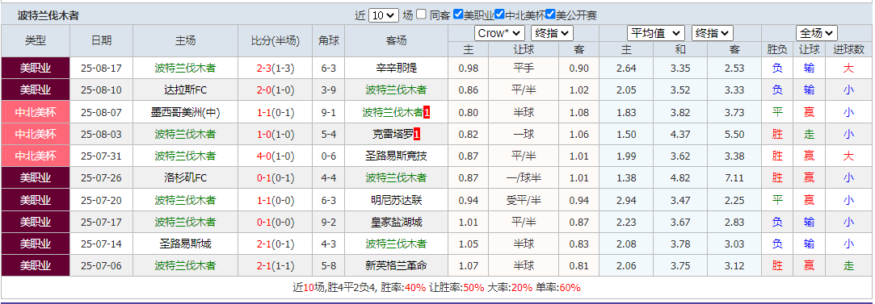Open home team 洛杉矶FC
This screenshot has width=875, height=304.
[x=185, y=178]
